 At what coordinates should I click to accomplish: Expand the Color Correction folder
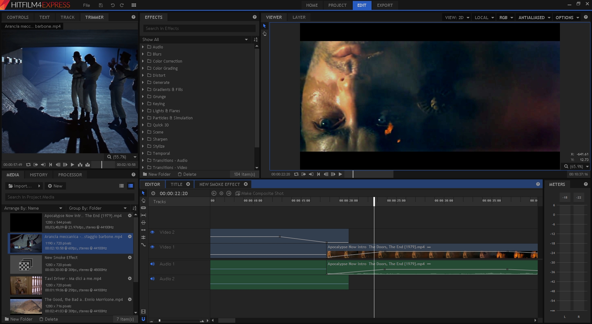tap(143, 61)
